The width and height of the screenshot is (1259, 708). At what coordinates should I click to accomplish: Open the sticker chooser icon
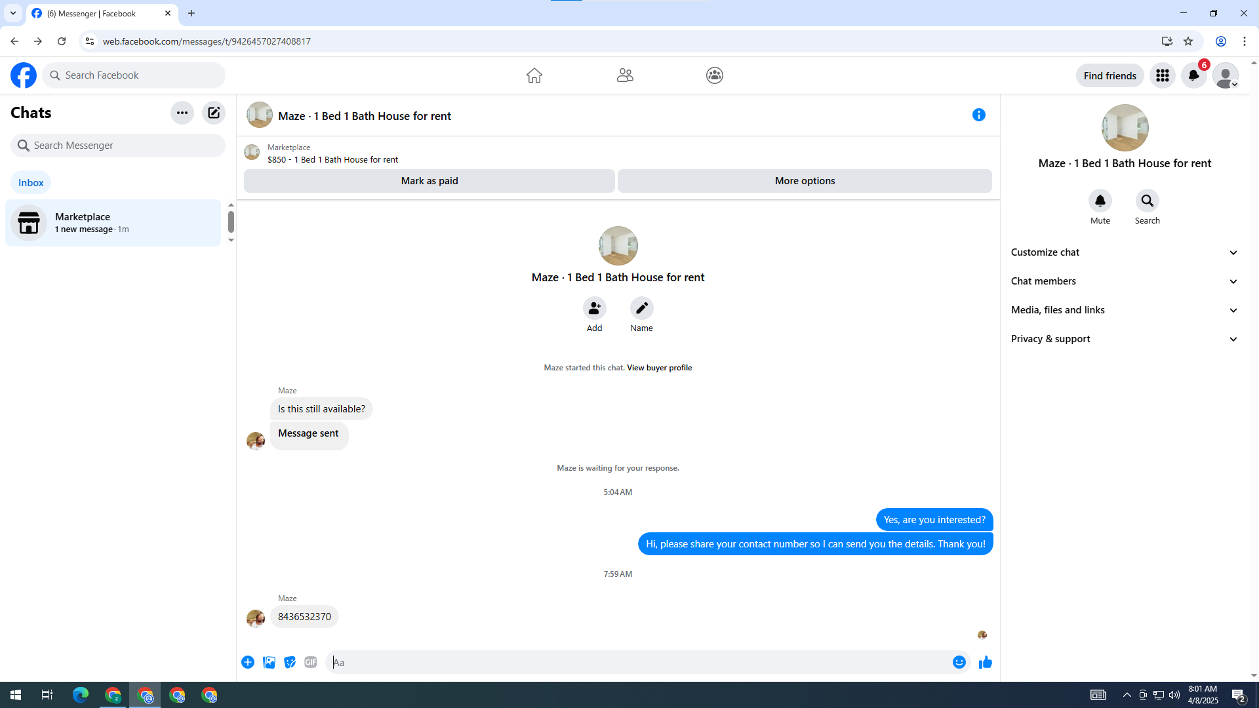point(290,663)
